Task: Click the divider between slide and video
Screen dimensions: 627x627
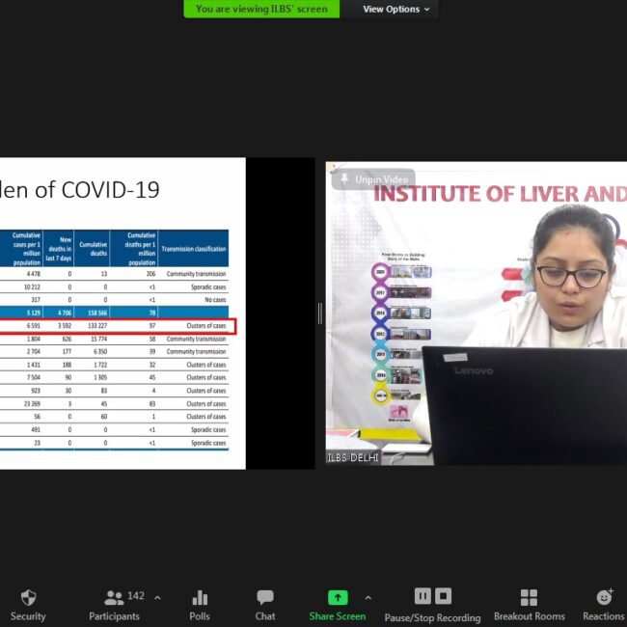Action: 319,313
